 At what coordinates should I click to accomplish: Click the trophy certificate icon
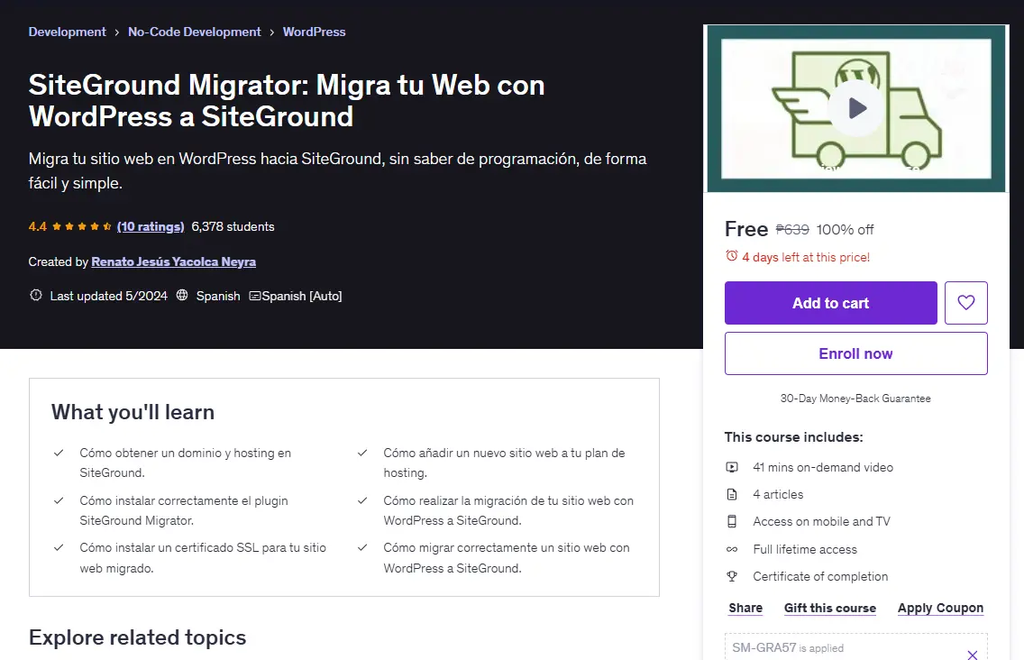click(732, 576)
